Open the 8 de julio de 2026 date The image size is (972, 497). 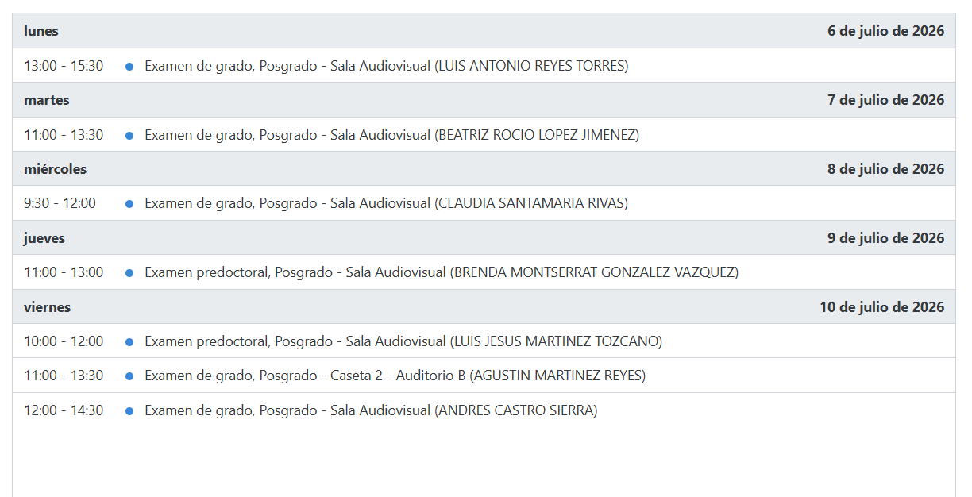point(885,169)
